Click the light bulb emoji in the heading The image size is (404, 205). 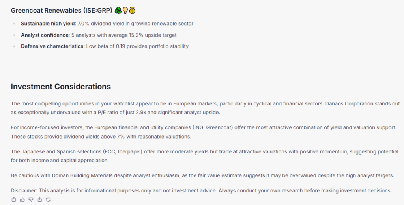point(125,10)
